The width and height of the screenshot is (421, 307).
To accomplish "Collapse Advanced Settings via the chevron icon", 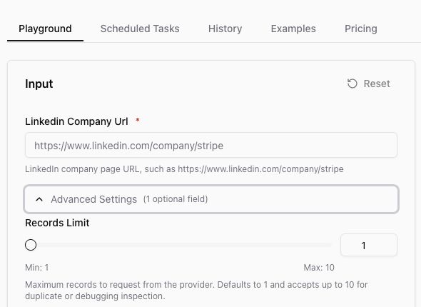I will coord(39,199).
